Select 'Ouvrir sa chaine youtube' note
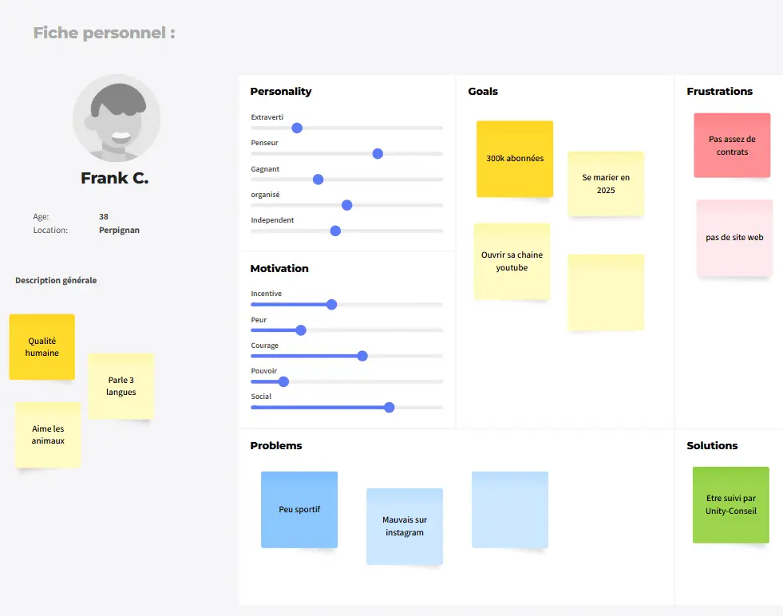Image resolution: width=783 pixels, height=616 pixels. (x=512, y=261)
